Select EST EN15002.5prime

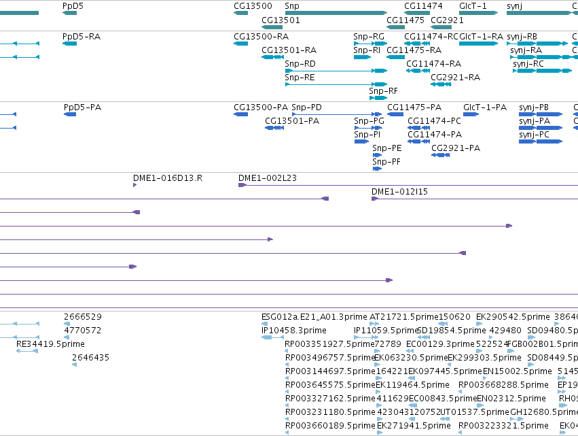click(485, 378)
